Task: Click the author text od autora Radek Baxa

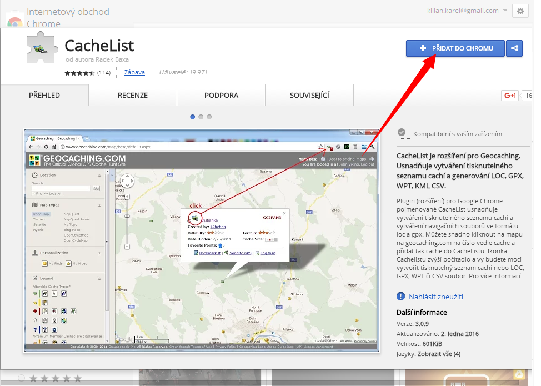Action: [97, 59]
